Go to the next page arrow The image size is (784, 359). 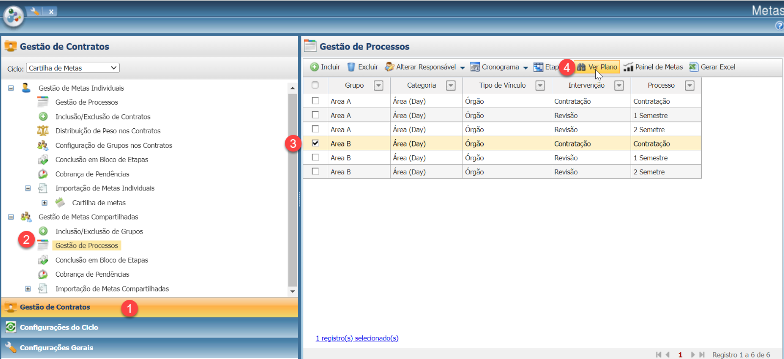[x=693, y=355]
